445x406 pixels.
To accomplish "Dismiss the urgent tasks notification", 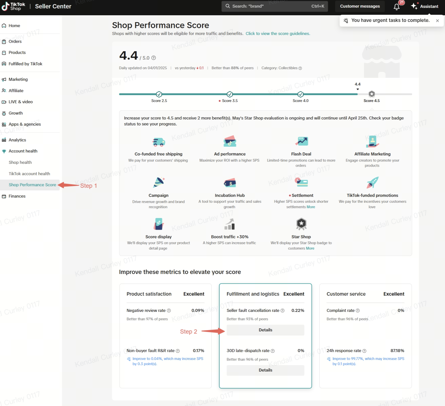I will point(437,21).
